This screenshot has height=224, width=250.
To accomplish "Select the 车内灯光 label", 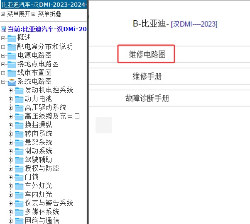I will coord(38,195).
